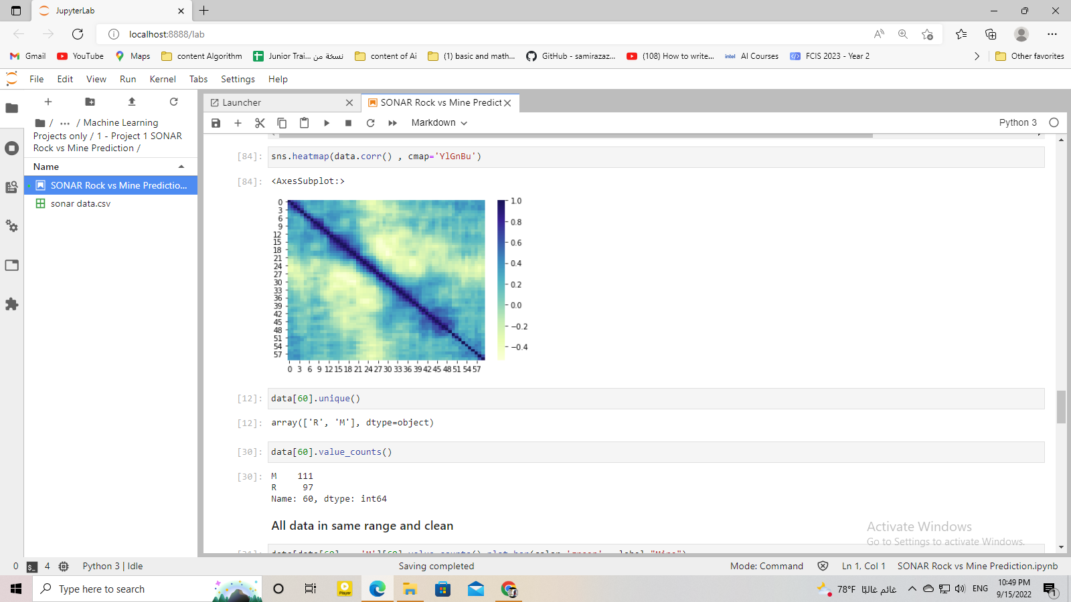Screen dimensions: 1071x602
Task: Click the Python 3 kernel indicator
Action: (1017, 122)
